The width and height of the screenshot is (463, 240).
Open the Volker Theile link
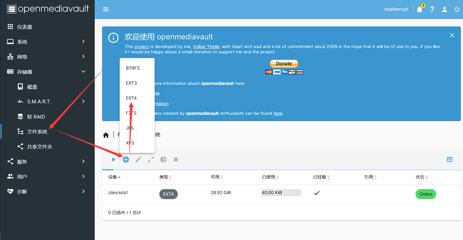206,47
